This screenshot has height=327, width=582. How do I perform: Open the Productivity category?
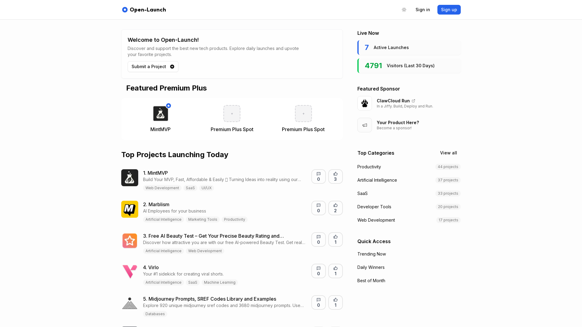(x=369, y=167)
